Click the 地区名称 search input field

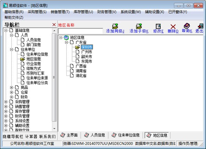pyautogui.click(x=80, y=31)
